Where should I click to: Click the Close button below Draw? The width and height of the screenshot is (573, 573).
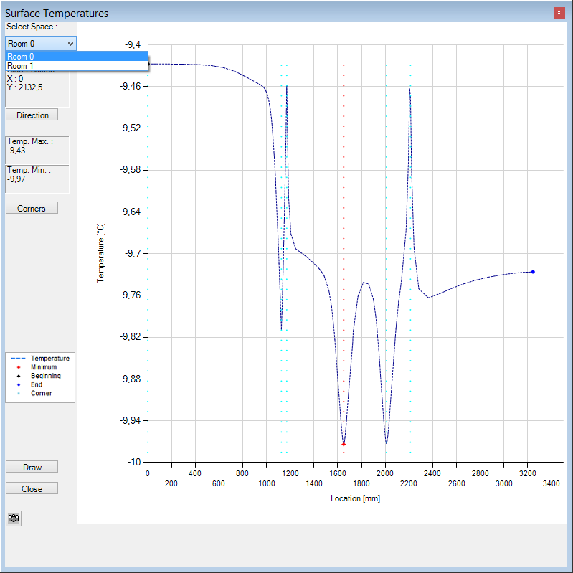[x=32, y=488]
